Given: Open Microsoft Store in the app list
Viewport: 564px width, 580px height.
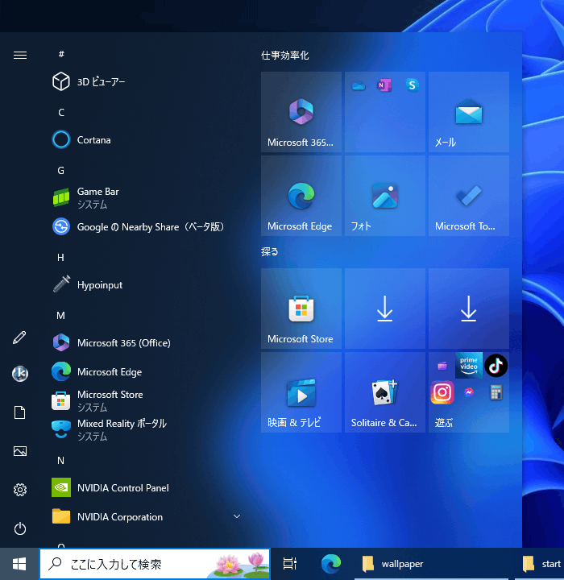Looking at the screenshot, I should (x=145, y=401).
